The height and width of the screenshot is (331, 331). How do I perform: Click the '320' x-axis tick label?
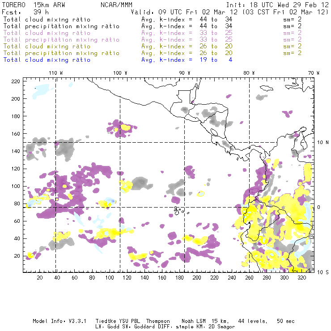pyautogui.click(x=302, y=278)
